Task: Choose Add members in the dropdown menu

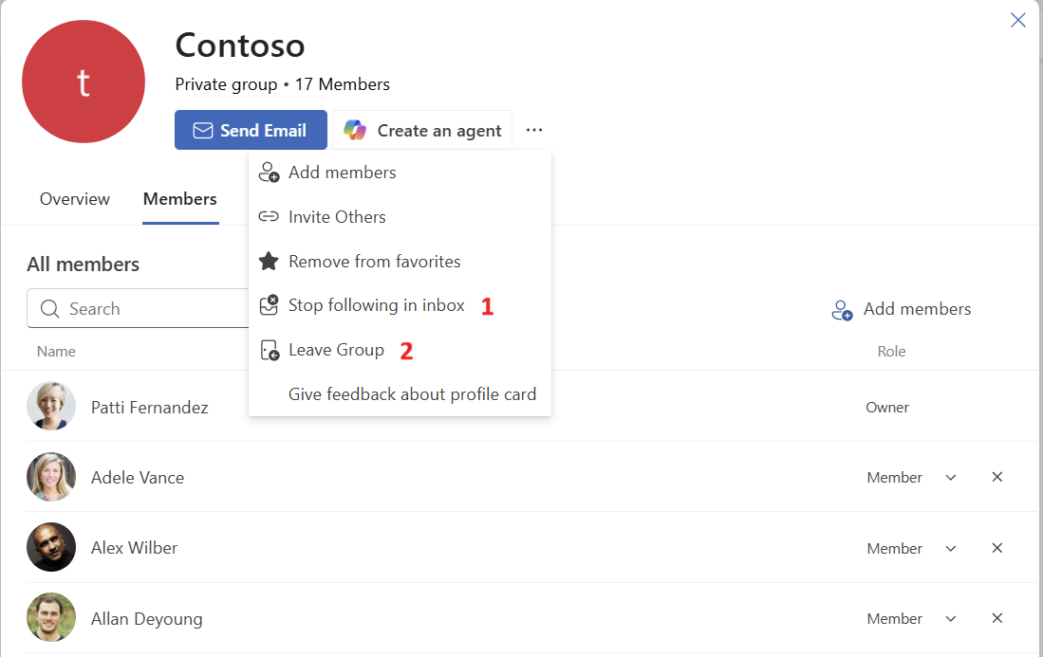Action: (400, 173)
